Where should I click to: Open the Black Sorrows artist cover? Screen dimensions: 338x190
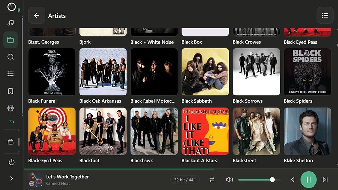(x=256, y=72)
